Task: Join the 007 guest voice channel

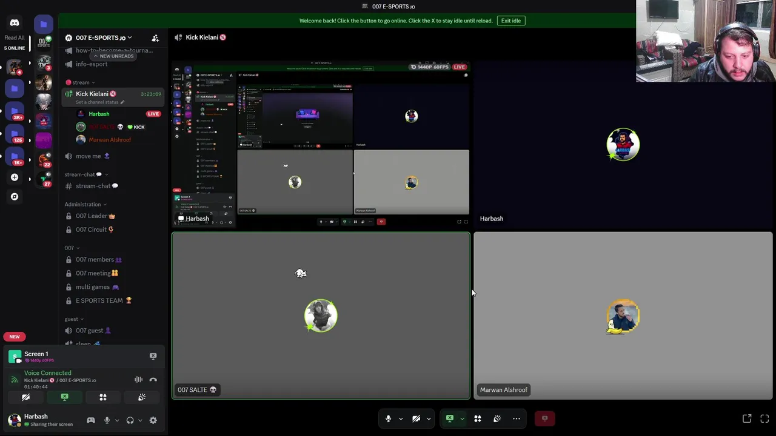Action: pyautogui.click(x=113, y=331)
